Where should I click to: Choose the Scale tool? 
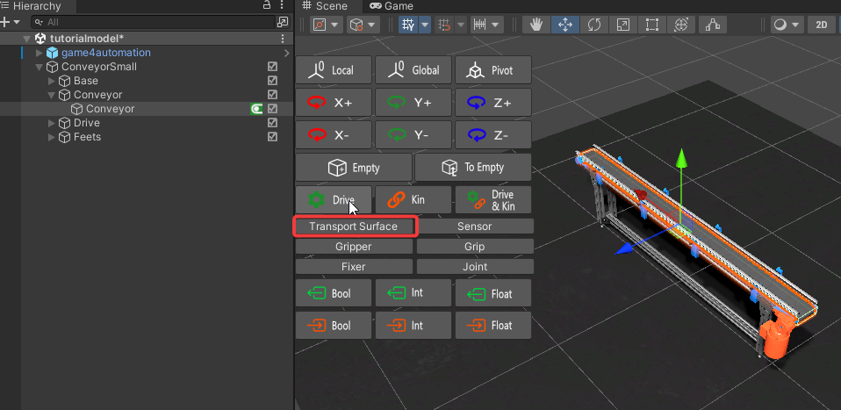(622, 25)
